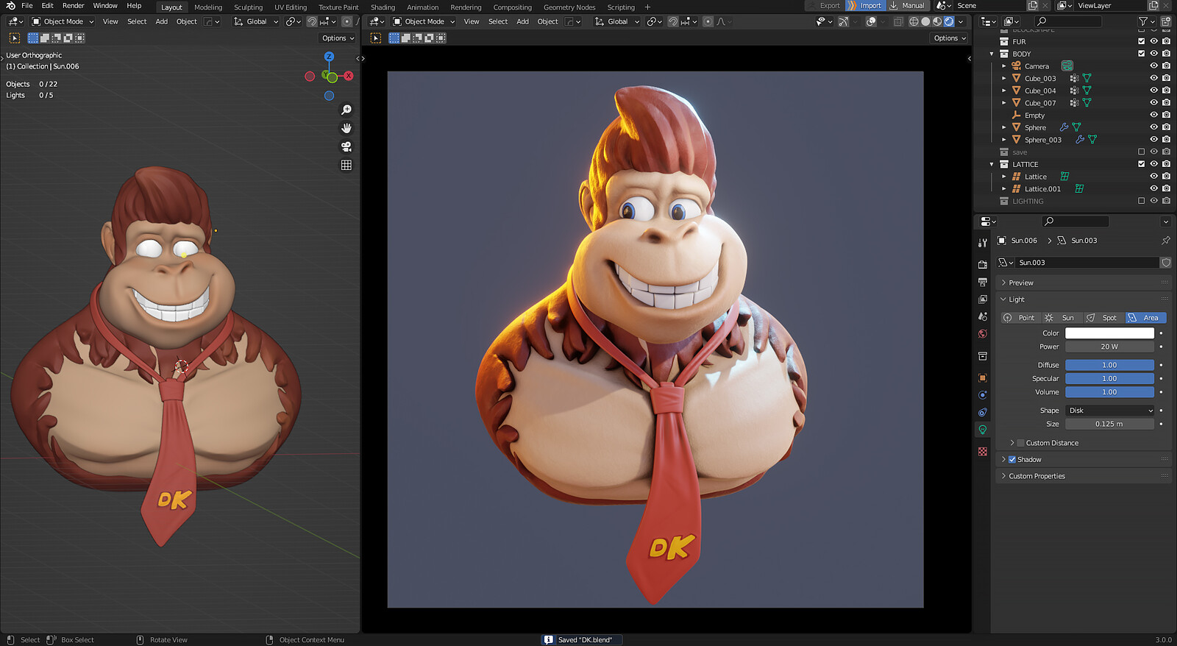The height and width of the screenshot is (646, 1177).
Task: Open the Collection properties tab
Action: [x=983, y=356]
